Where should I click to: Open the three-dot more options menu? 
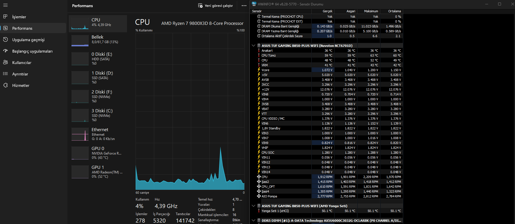pos(244,6)
